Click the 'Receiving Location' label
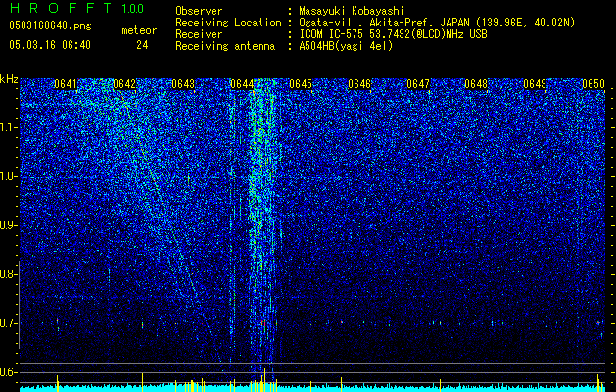Image resolution: width=616 pixels, height=392 pixels. [228, 23]
